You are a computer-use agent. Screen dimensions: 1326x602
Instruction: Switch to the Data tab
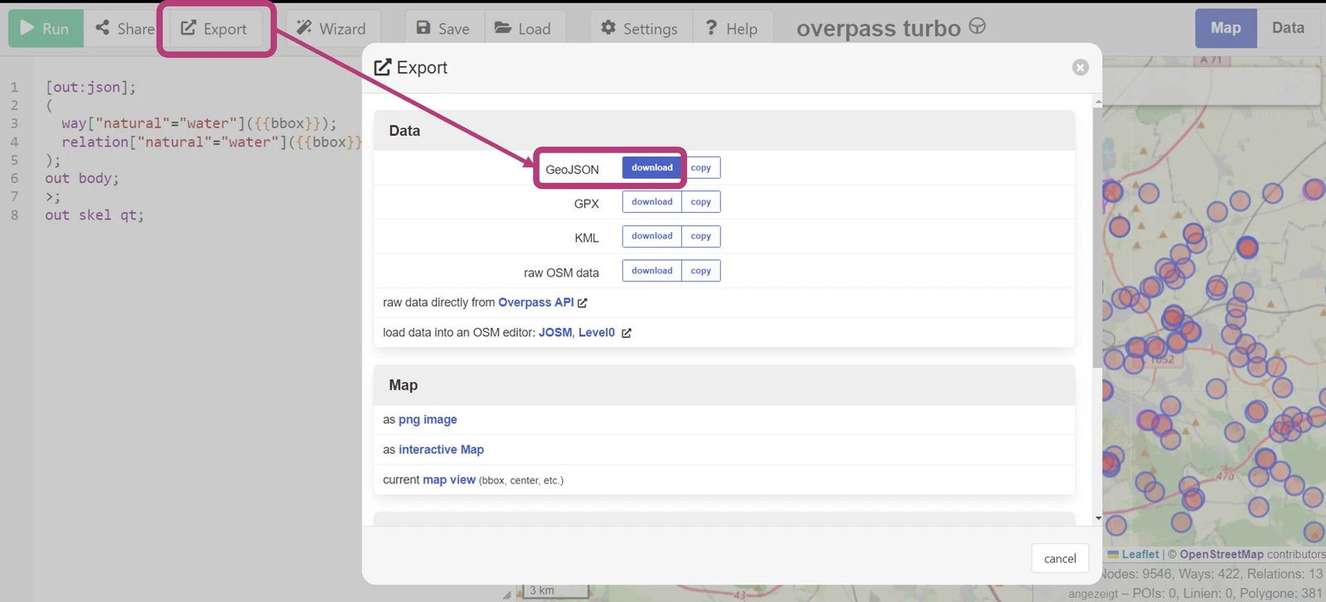pyautogui.click(x=1288, y=28)
